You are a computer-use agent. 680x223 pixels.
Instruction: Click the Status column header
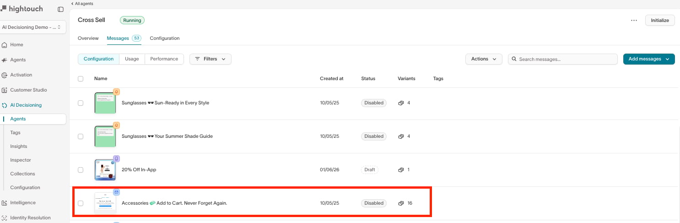click(368, 79)
